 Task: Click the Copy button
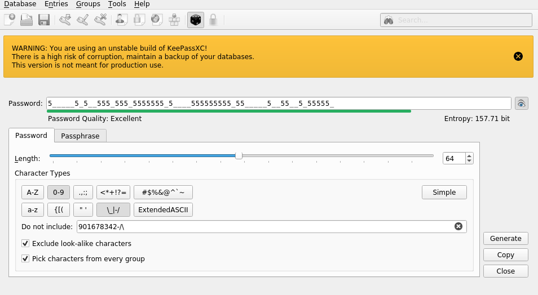[x=506, y=255]
